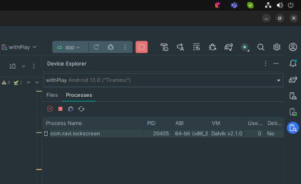Open Device Manager sidebar icon
This screenshot has width=301, height=184.
[x=293, y=96]
